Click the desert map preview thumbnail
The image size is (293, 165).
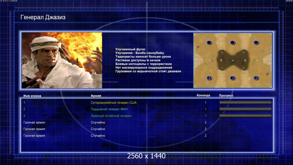pos(233,60)
